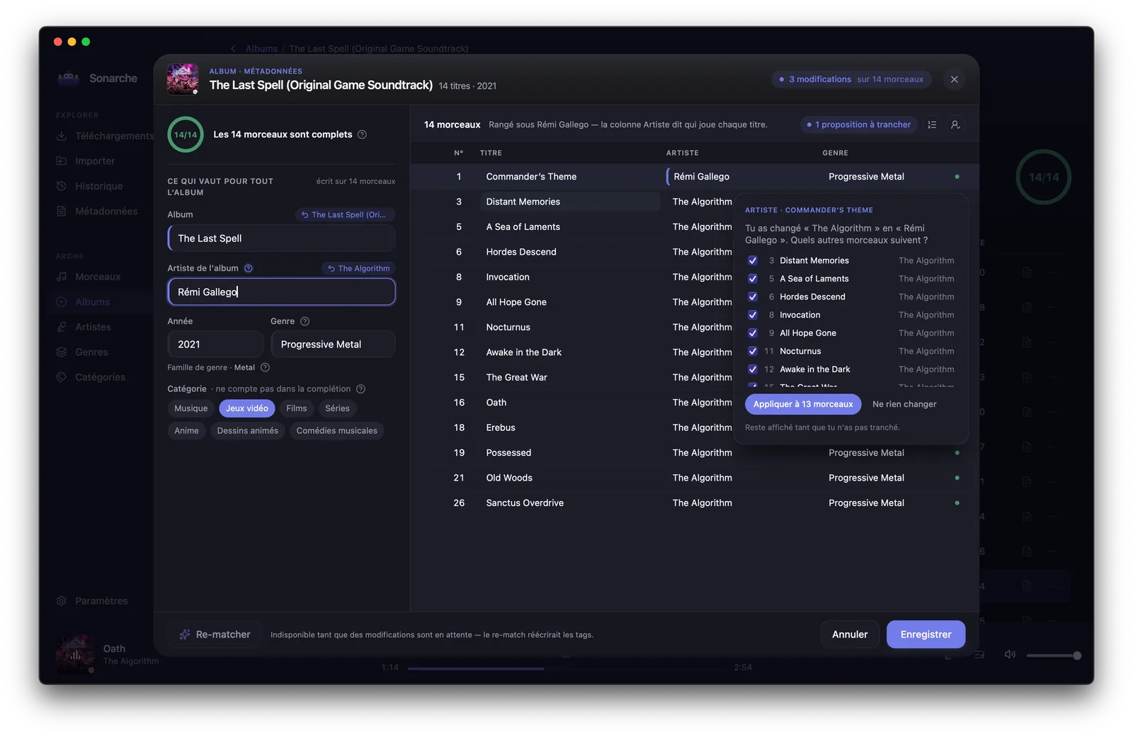Uncheck Hordes Descend checkbox

753,297
